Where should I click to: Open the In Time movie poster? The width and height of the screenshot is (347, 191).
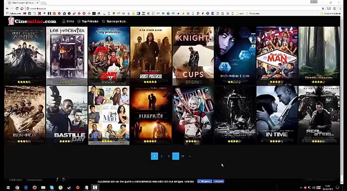(277, 115)
